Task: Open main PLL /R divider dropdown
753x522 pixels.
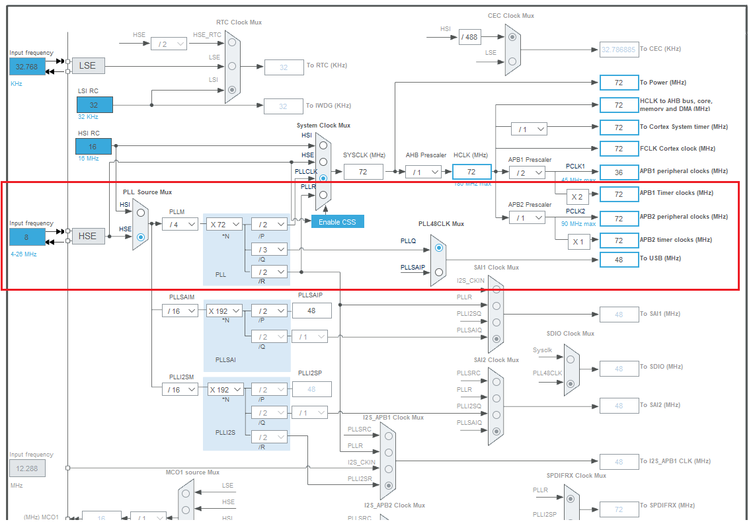Action: pos(270,272)
